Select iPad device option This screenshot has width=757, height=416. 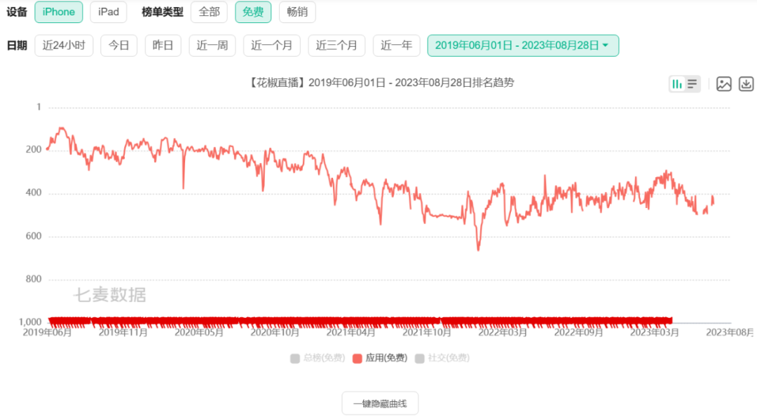(x=108, y=12)
